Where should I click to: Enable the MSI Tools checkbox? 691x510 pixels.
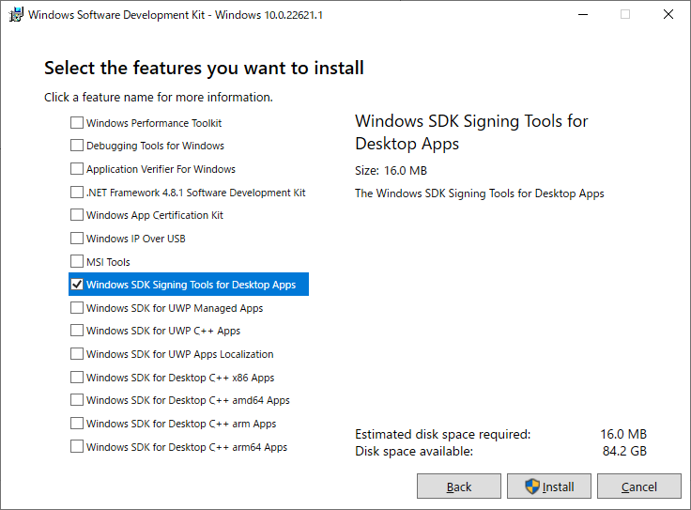[77, 261]
